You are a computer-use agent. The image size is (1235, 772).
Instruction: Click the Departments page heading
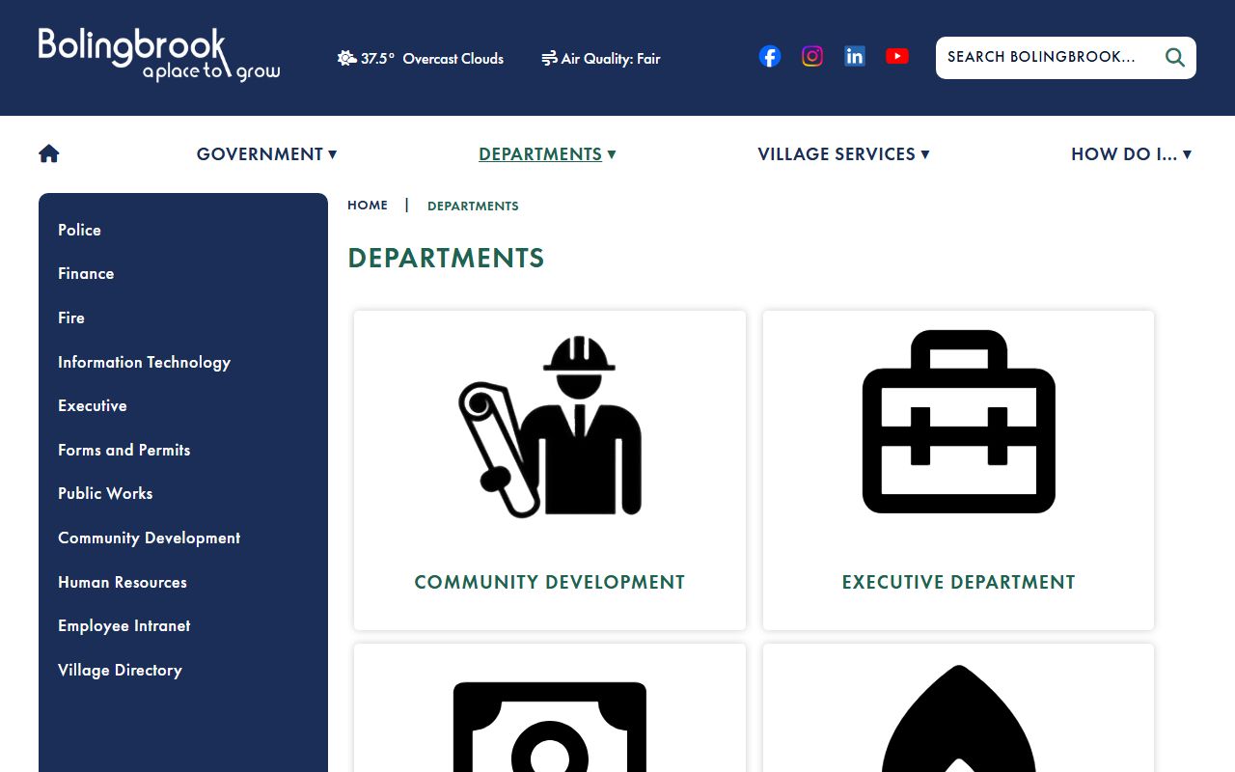tap(446, 258)
